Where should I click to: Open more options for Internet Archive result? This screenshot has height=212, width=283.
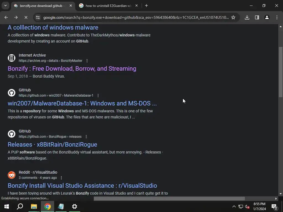87,61
